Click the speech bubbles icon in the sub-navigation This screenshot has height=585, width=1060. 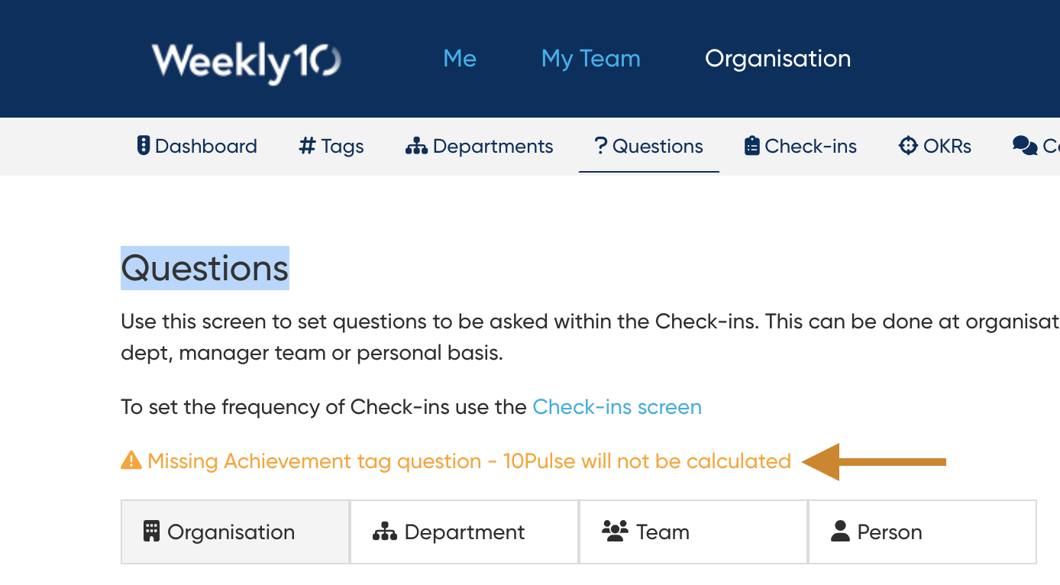click(x=1024, y=146)
